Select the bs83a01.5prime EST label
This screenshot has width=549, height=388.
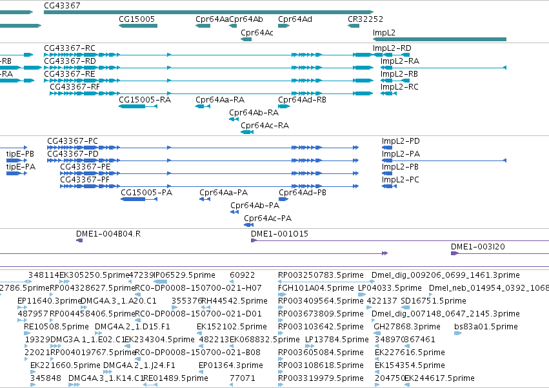tap(486, 326)
